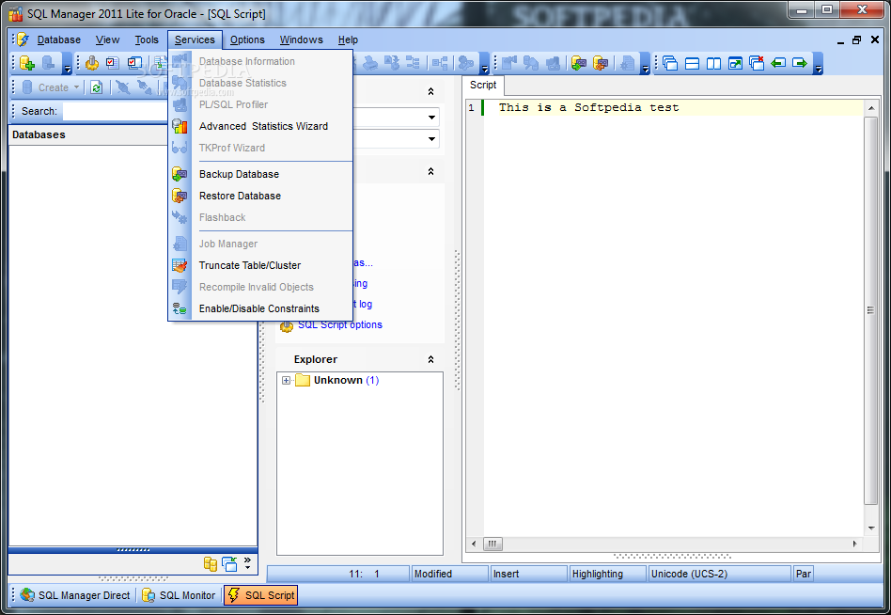This screenshot has width=891, height=615.
Task: Open the Help menu
Action: click(x=348, y=39)
